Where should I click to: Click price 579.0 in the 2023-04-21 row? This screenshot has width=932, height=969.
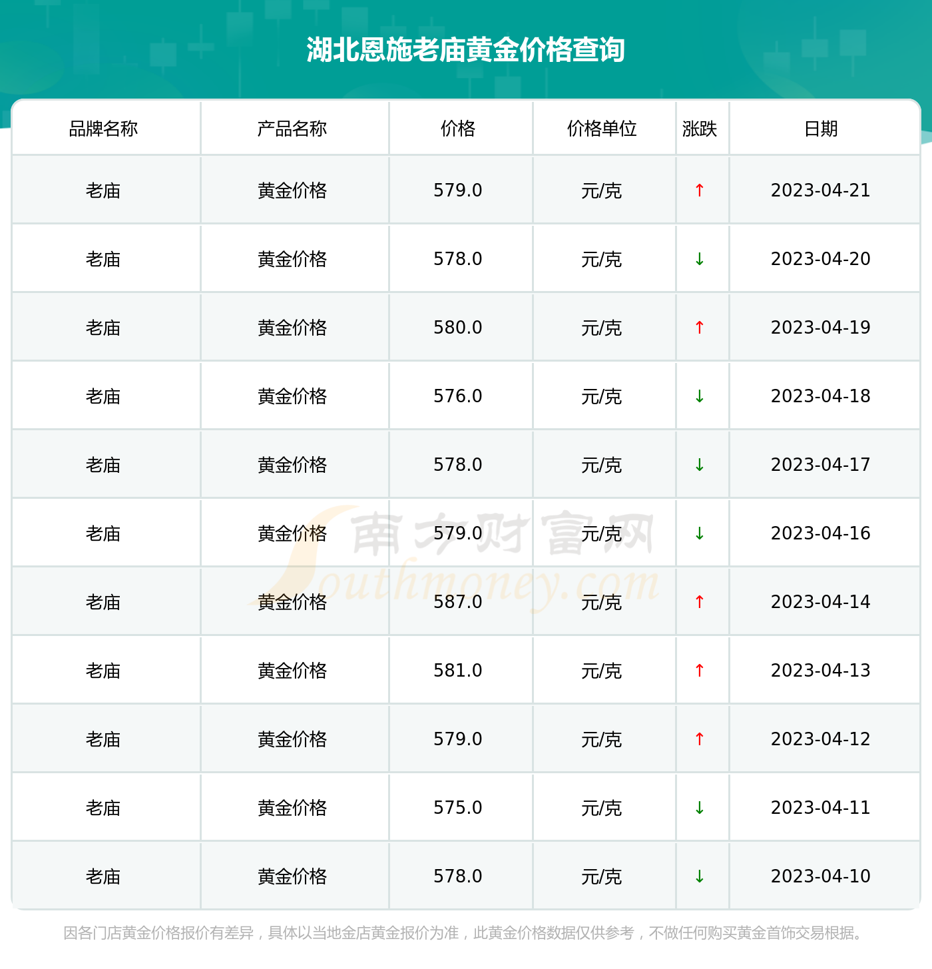(x=458, y=190)
